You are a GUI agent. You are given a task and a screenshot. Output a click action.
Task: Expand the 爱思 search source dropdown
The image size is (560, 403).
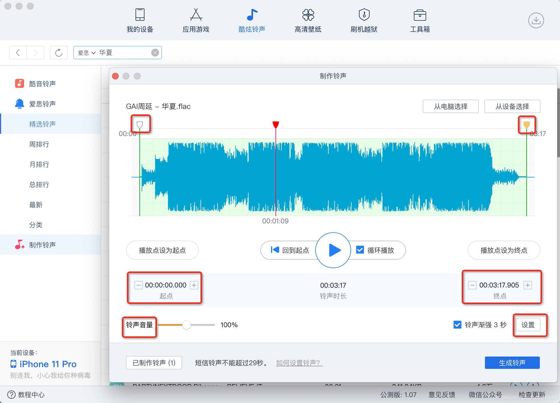[x=87, y=53]
